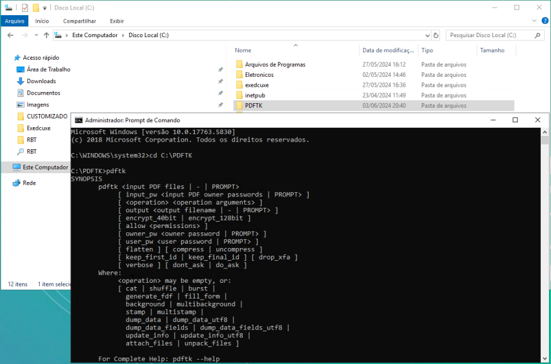
Task: Click the Command Prompt vertical scrollbar
Action: [545, 246]
